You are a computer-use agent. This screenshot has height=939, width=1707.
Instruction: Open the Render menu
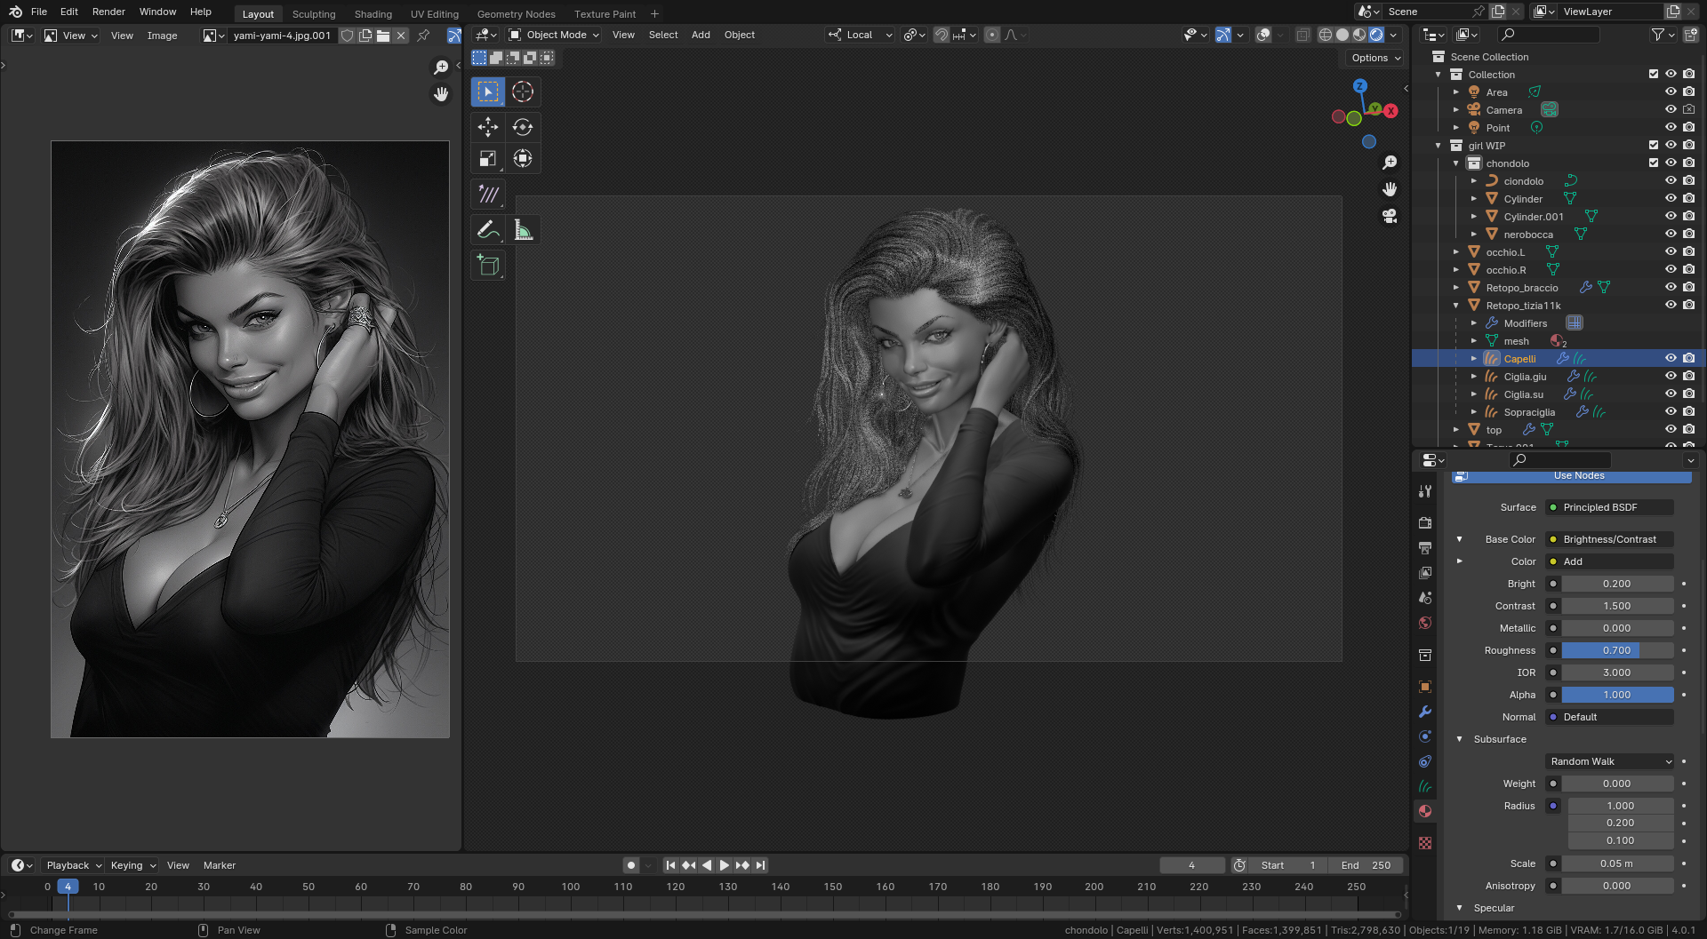[x=108, y=12]
